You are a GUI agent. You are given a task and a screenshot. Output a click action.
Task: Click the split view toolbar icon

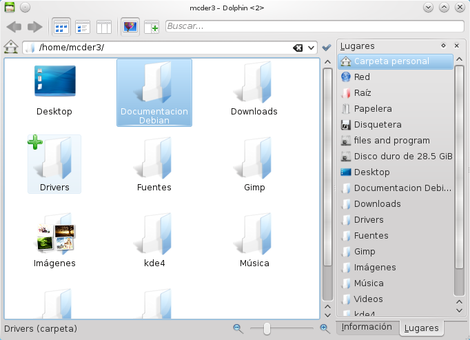point(152,27)
